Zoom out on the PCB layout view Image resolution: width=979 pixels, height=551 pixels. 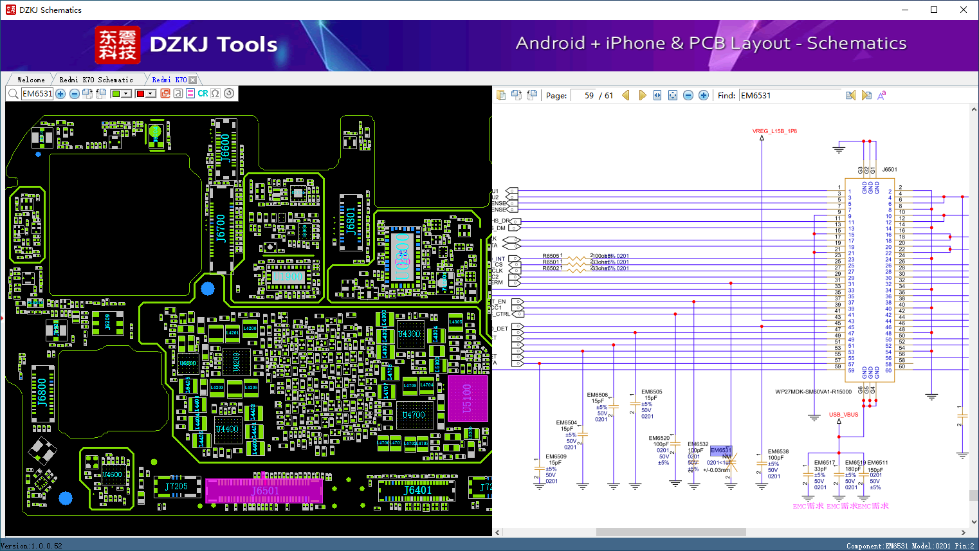tap(75, 94)
